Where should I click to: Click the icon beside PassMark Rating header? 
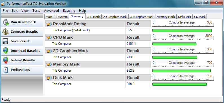coord(49,24)
